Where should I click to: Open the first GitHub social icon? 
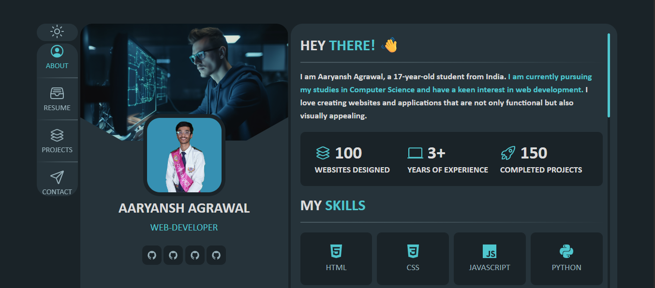point(152,255)
